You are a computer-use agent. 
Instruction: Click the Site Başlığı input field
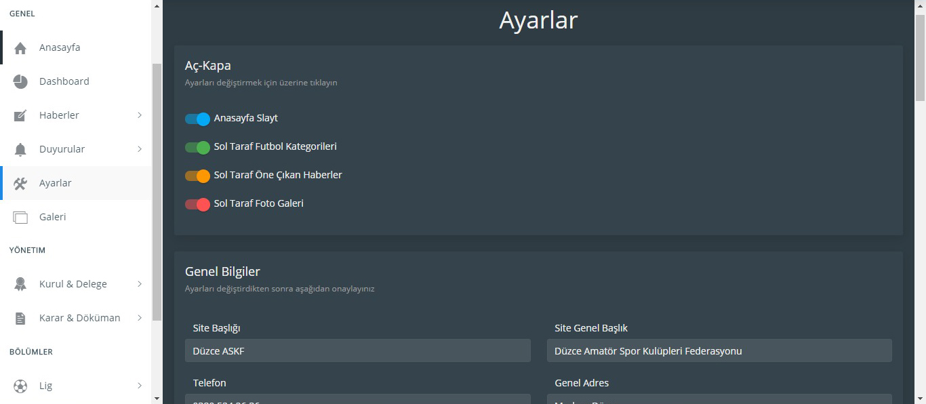(x=357, y=350)
